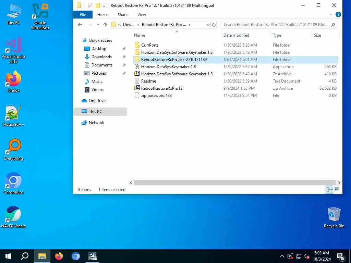Click horizontal scrollbar right arrow
Screen dimensions: 351x263
339,183
